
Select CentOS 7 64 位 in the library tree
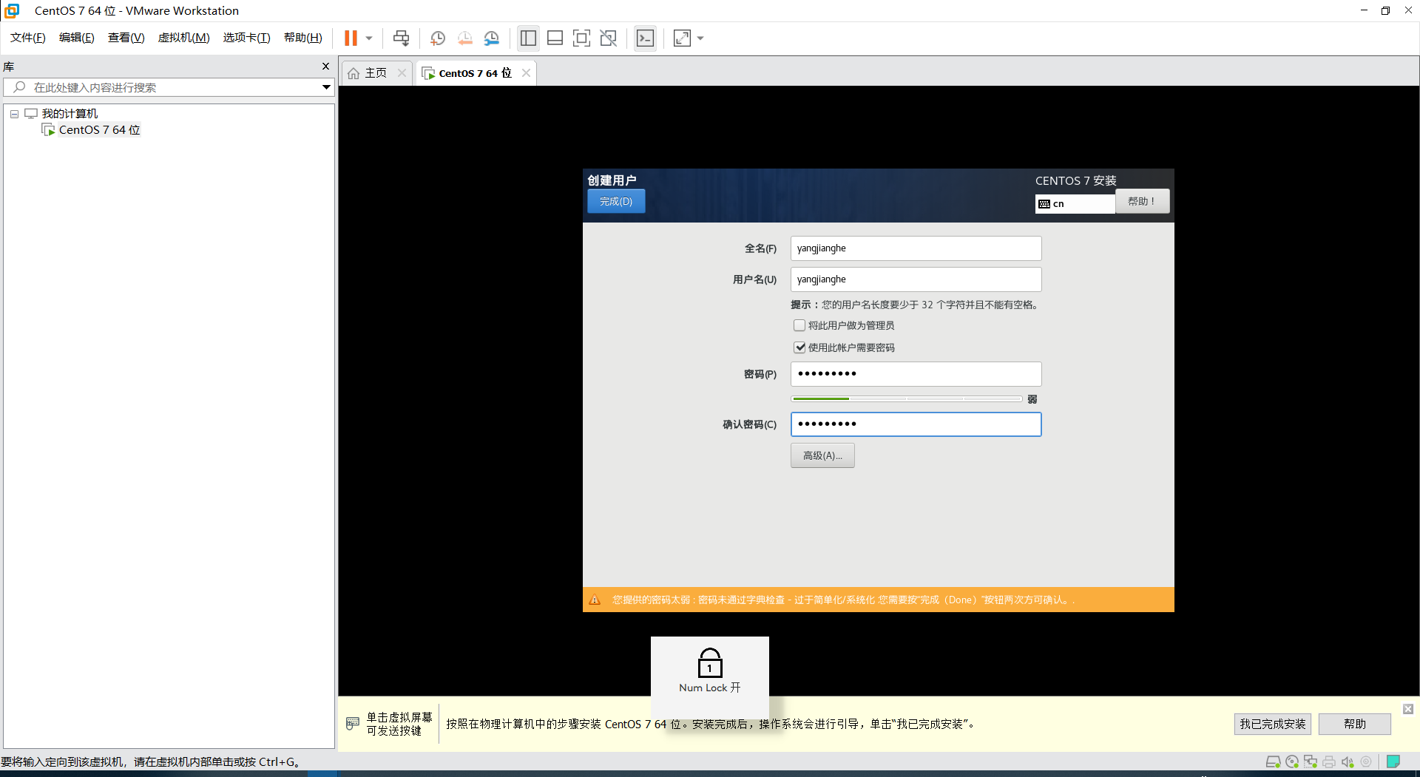click(99, 130)
